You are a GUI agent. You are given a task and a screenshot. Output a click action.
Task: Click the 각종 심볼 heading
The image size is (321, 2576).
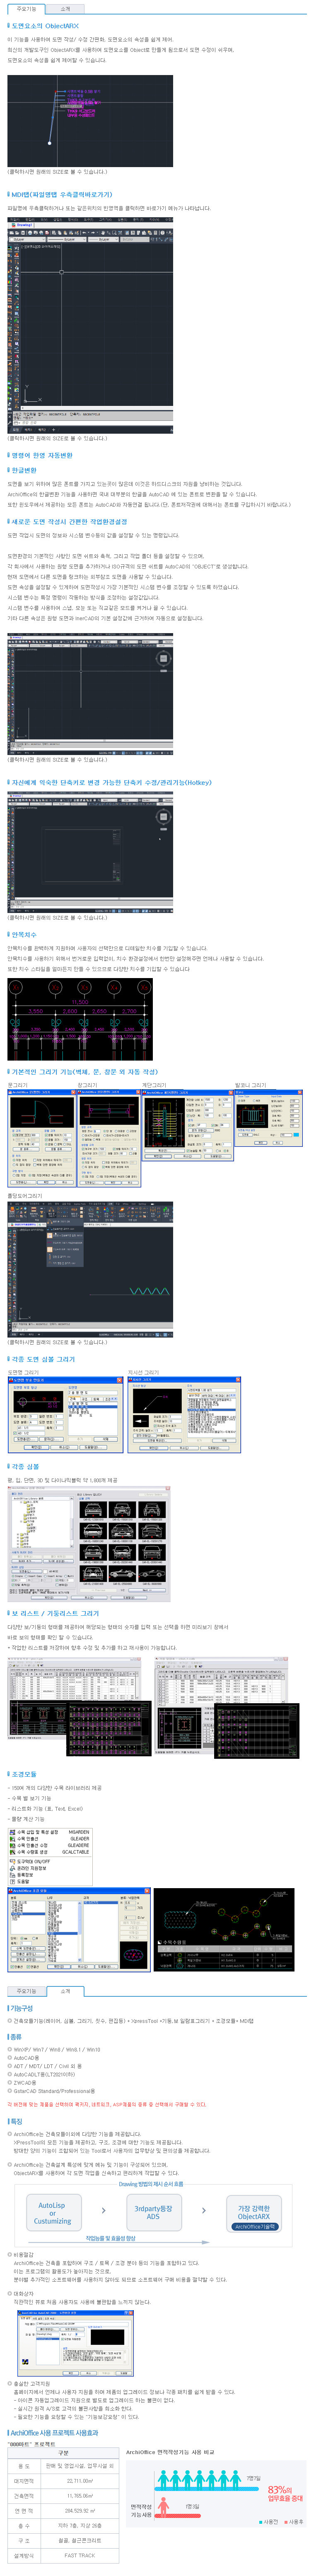coord(24,1467)
